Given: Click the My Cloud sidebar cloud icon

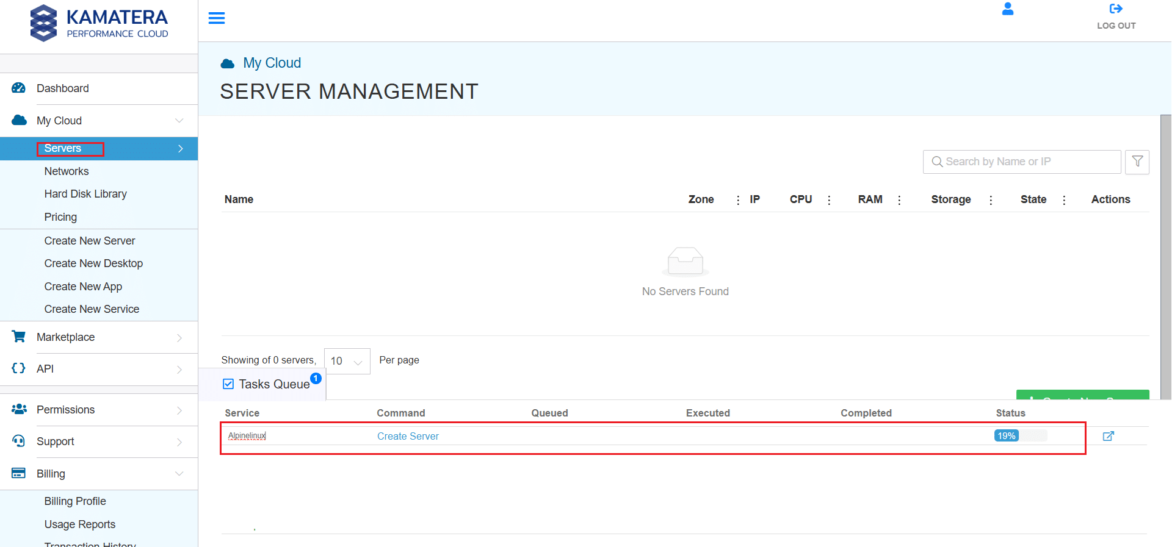Looking at the screenshot, I should 19,120.
